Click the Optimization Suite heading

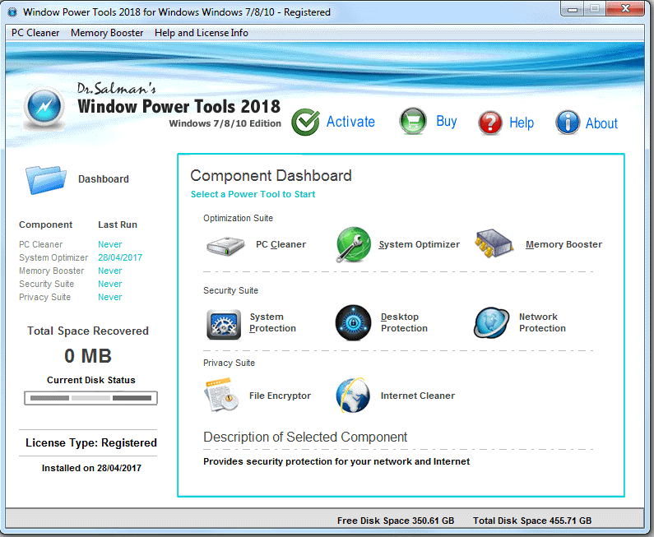click(x=238, y=218)
